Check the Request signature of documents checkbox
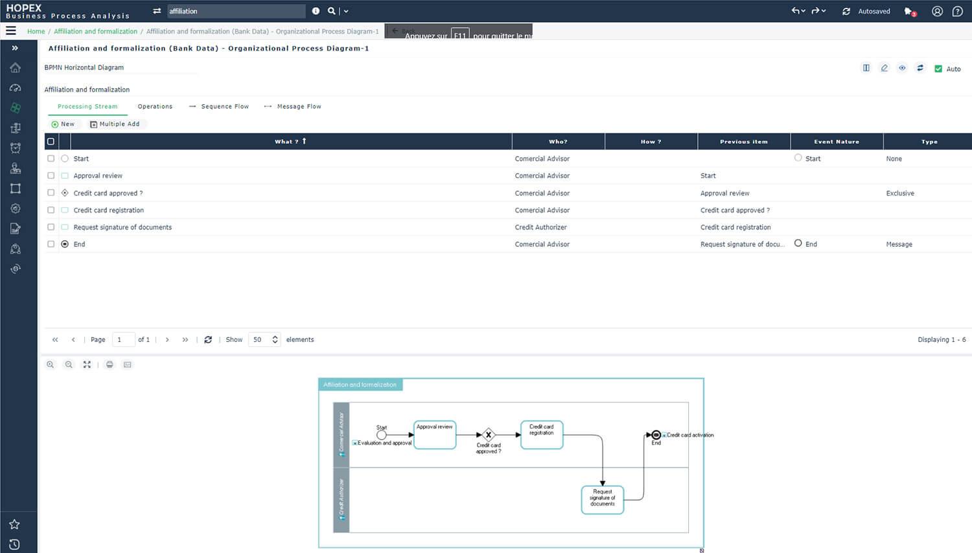This screenshot has height=553, width=972. click(51, 227)
